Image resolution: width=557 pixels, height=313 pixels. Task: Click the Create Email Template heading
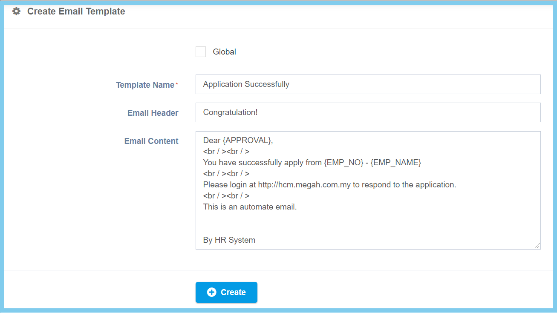coord(76,11)
